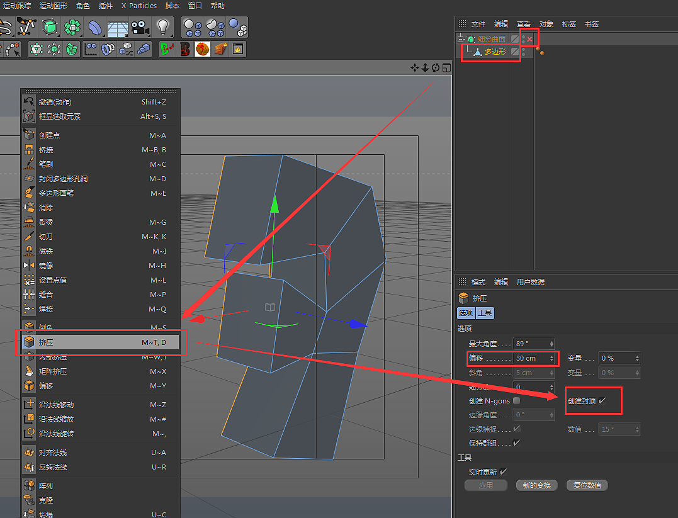Viewport: 678px width, 518px height.
Task: Open the object manager 文件 menu
Action: (x=478, y=24)
